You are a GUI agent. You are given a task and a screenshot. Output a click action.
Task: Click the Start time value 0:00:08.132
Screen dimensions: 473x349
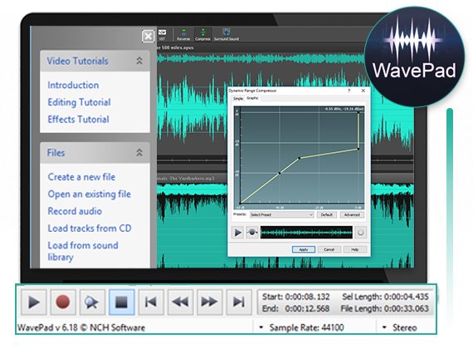coord(307,297)
